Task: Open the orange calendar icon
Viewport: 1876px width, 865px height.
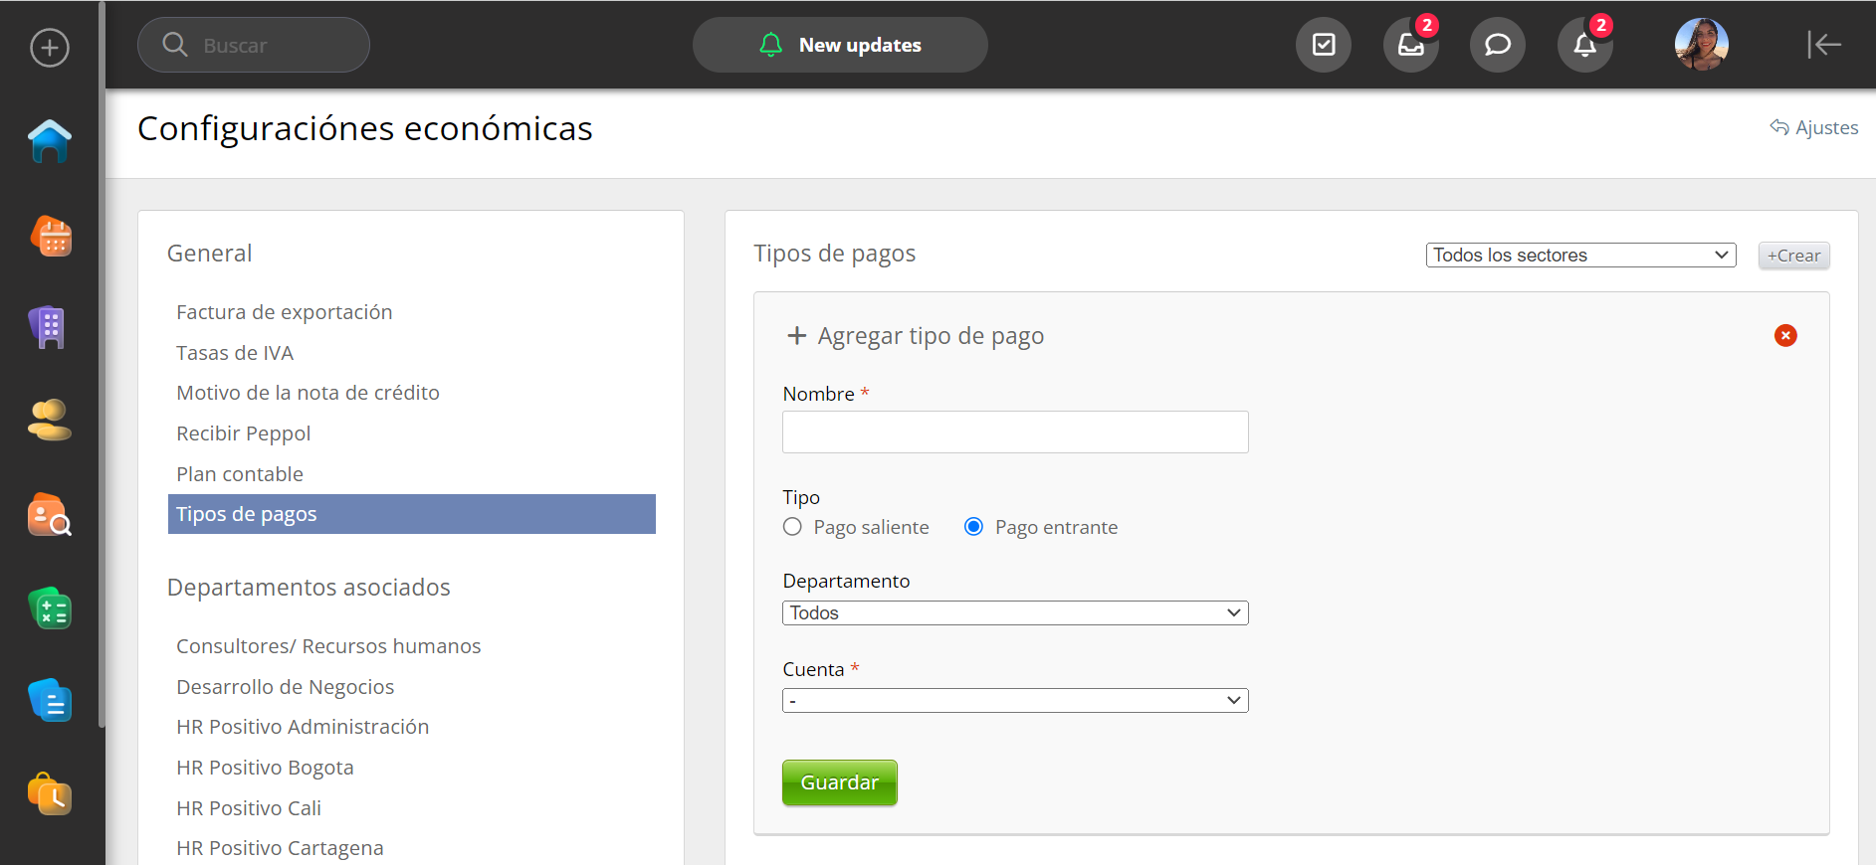Action: (50, 237)
